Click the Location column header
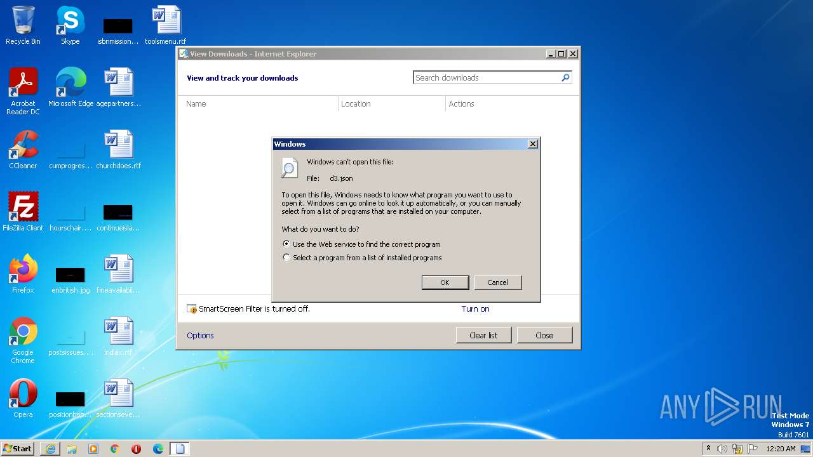Viewport: 813px width, 457px height. coord(392,103)
